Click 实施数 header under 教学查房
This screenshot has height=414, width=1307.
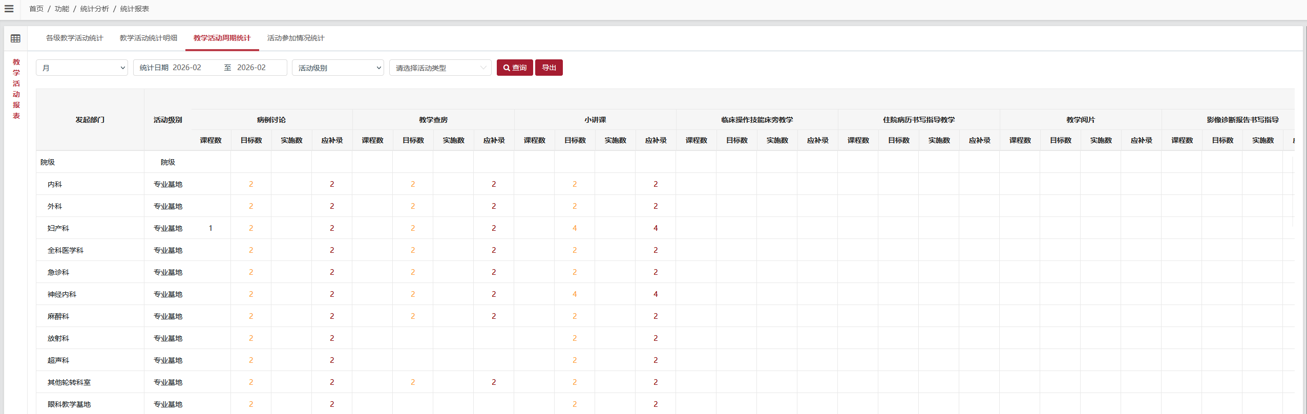pos(454,140)
